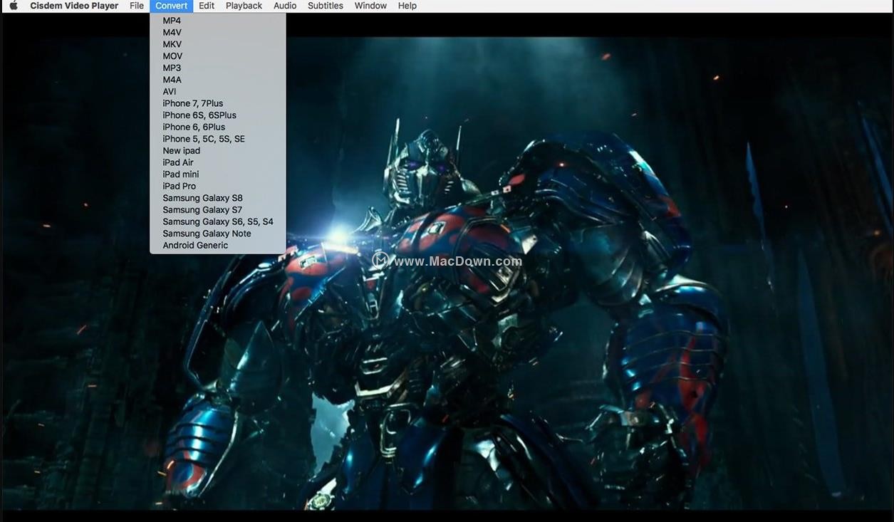This screenshot has height=522, width=894.
Task: Pick the iPad Pro preset
Action: [179, 186]
